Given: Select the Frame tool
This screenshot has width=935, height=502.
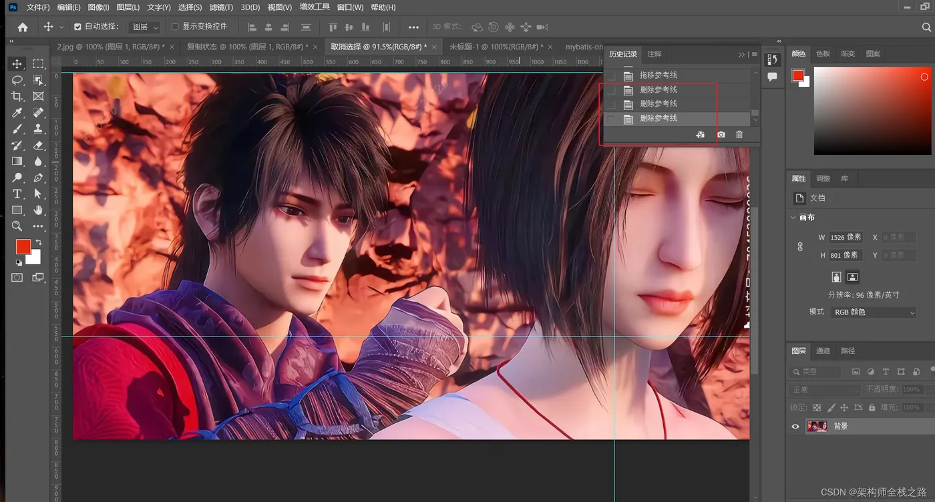Looking at the screenshot, I should tap(38, 97).
